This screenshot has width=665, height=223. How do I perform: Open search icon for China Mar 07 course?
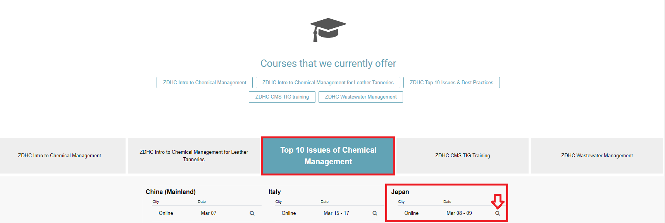pos(252,213)
